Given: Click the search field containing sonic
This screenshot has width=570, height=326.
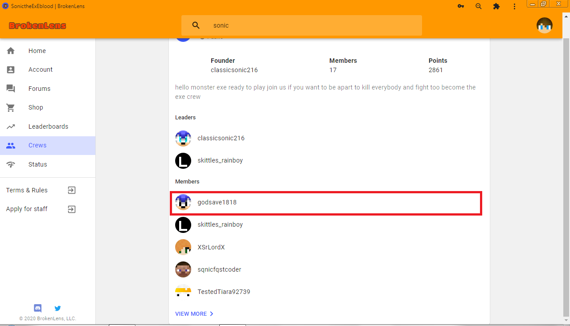Looking at the screenshot, I should tap(302, 25).
